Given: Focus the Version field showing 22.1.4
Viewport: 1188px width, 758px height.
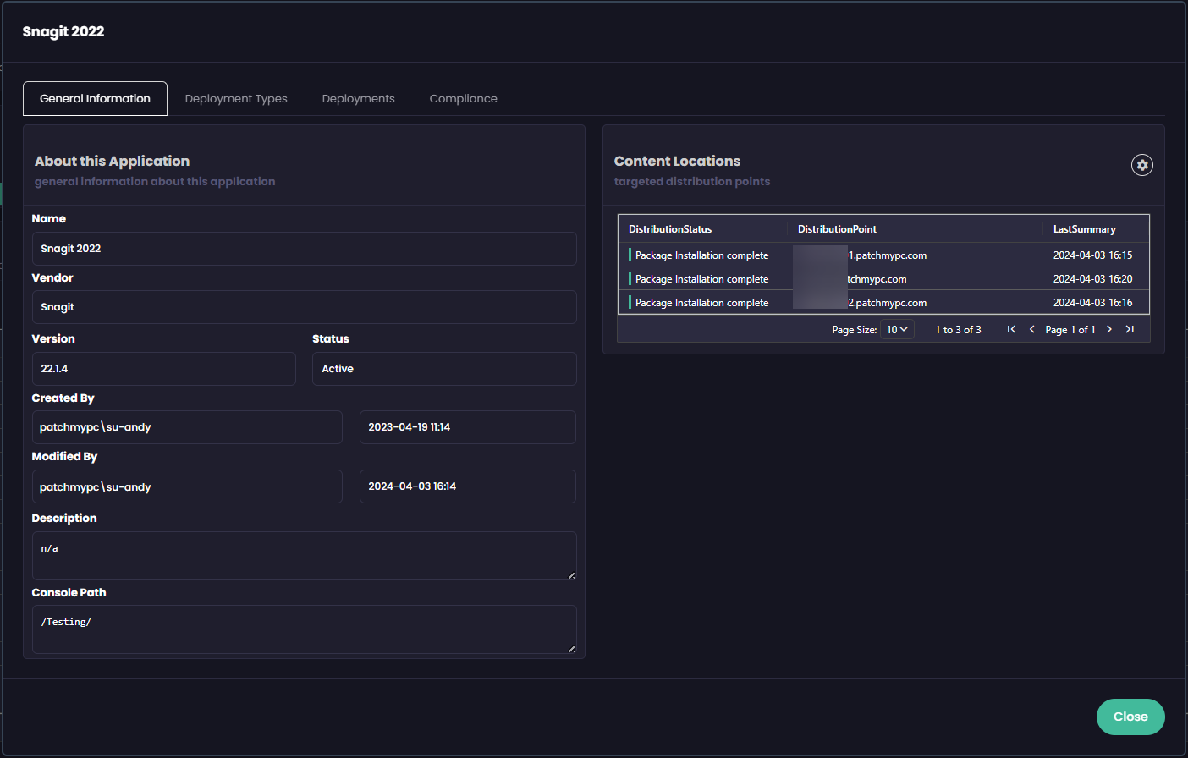Looking at the screenshot, I should pos(163,369).
